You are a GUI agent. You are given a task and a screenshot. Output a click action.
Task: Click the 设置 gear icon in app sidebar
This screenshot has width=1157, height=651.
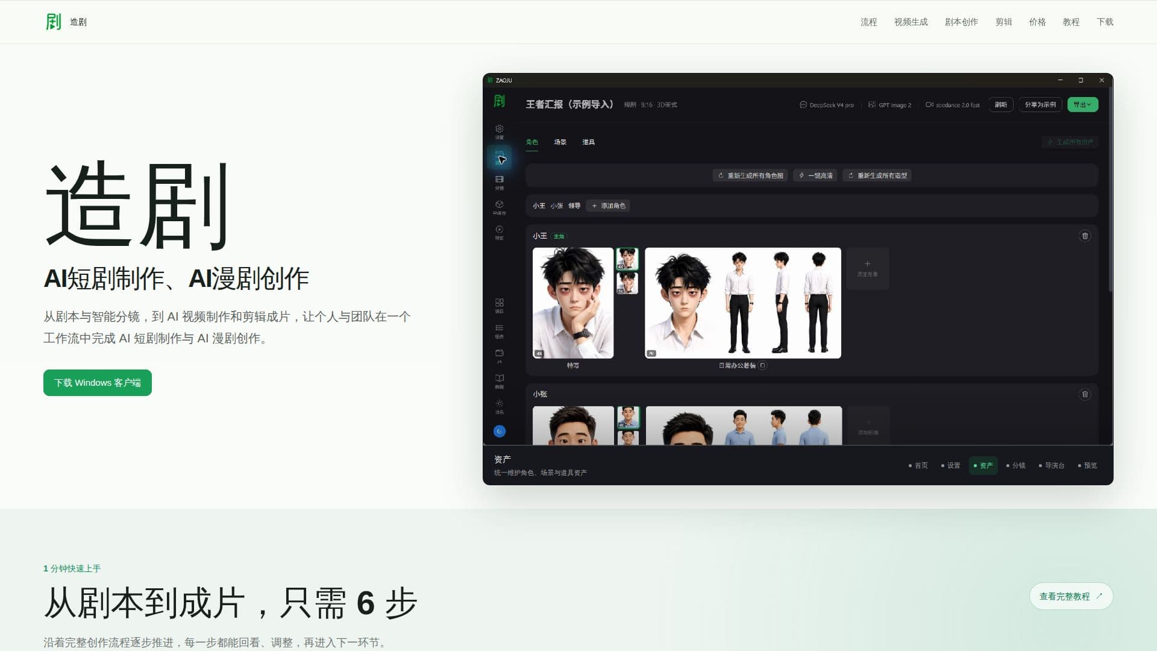click(500, 131)
